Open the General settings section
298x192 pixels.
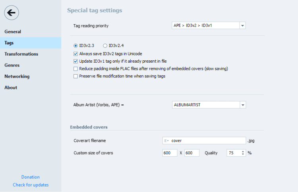click(x=13, y=32)
